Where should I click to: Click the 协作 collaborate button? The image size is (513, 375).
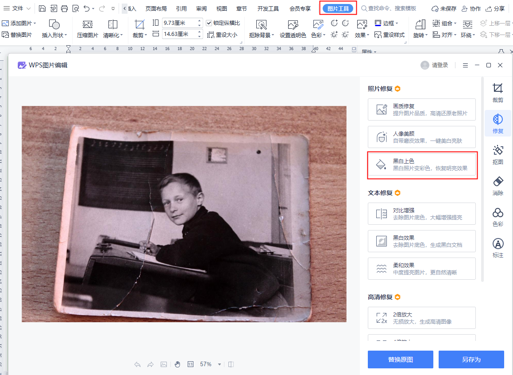click(x=471, y=8)
